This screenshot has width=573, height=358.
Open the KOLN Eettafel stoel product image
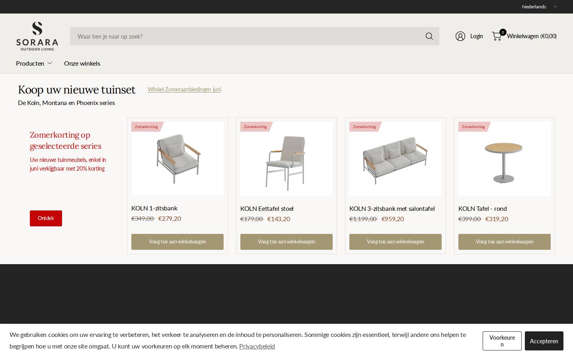pos(286,159)
